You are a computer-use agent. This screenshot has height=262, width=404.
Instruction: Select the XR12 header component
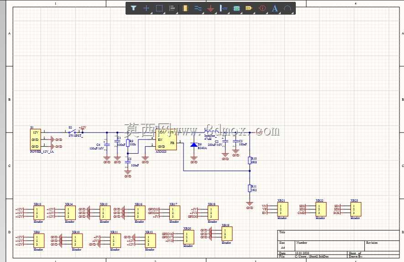pyautogui.click(x=150, y=241)
